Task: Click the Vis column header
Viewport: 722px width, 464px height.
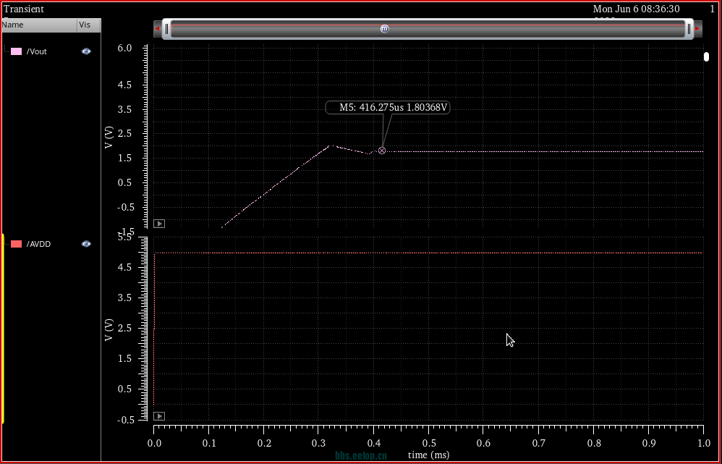Action: pos(85,25)
